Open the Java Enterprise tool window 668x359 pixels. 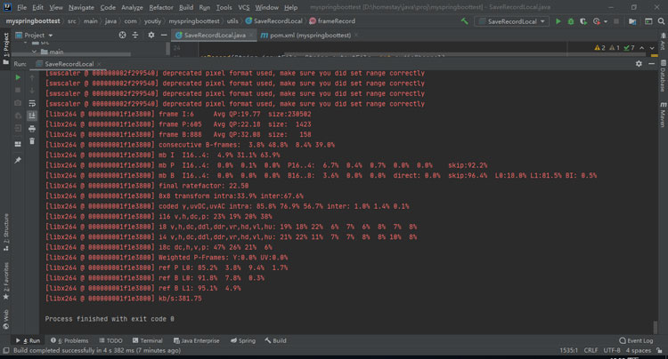coord(197,340)
